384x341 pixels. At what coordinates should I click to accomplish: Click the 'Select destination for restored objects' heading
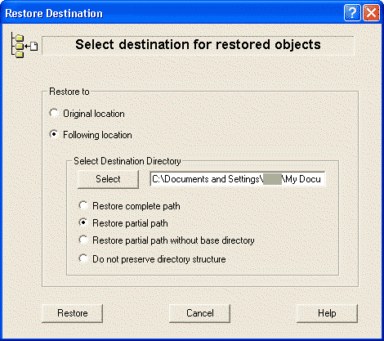pyautogui.click(x=198, y=44)
